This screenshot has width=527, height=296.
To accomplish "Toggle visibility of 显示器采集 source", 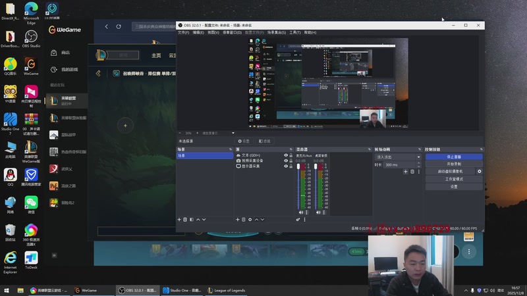I will 286,166.
